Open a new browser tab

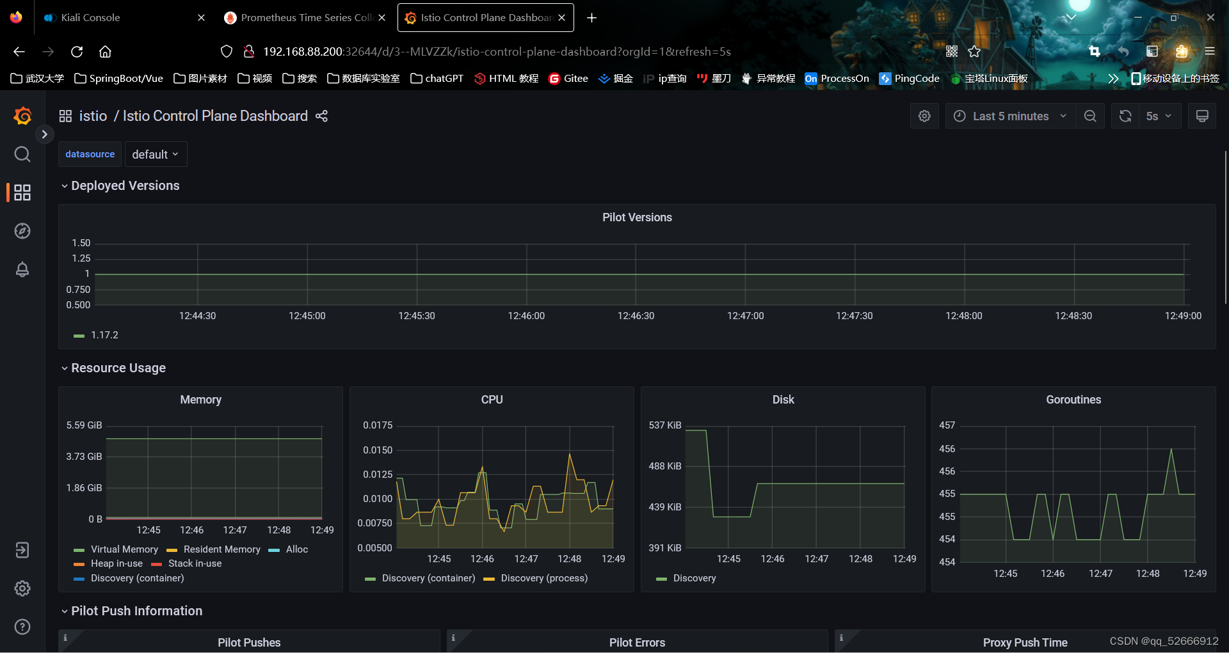coord(591,17)
